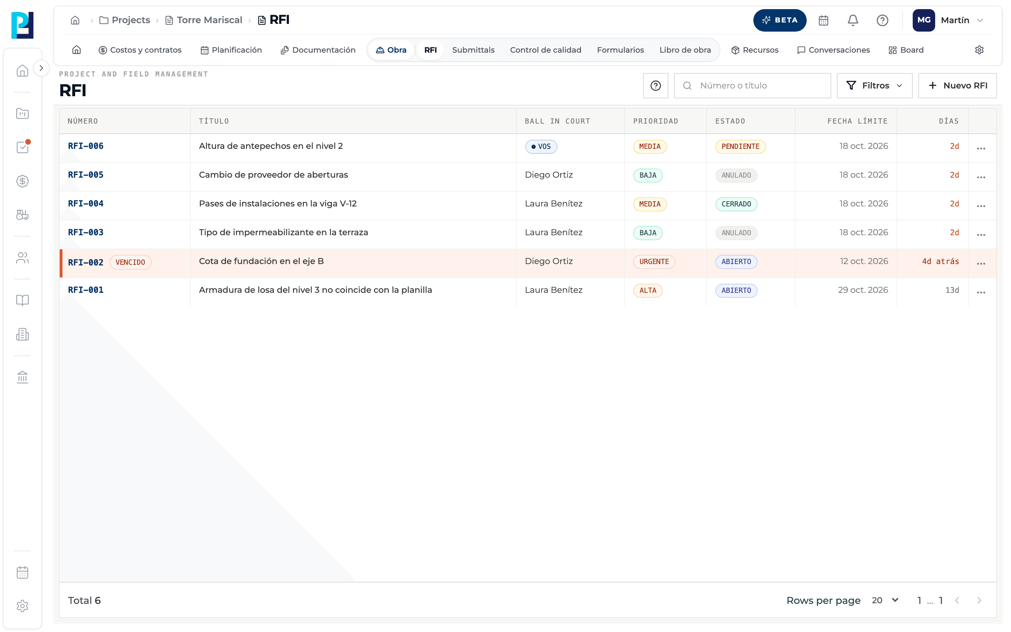The height and width of the screenshot is (632, 1011).
Task: Click the project home icon in tab bar
Action: click(77, 50)
